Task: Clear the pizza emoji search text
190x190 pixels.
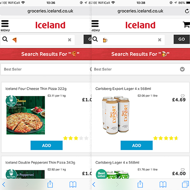Action: 70,40
